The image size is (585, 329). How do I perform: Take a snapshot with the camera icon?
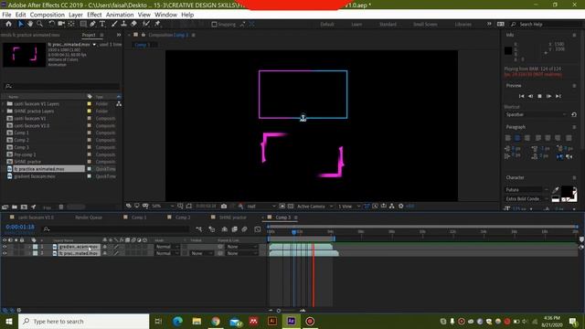tap(224, 206)
